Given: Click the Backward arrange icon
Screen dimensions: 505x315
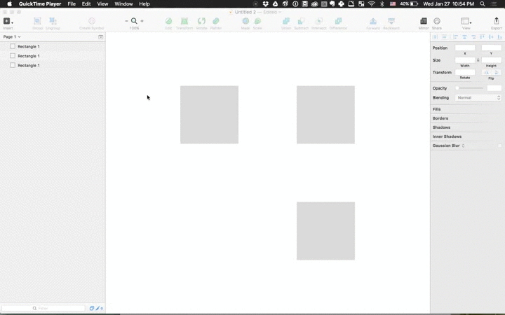Looking at the screenshot, I should point(391,21).
